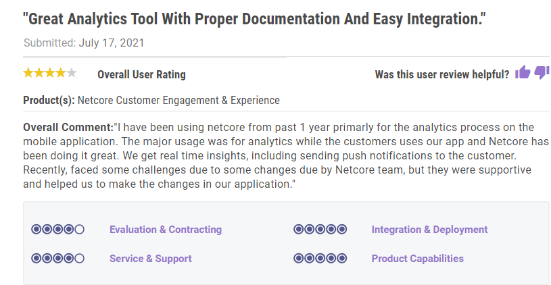The height and width of the screenshot is (285, 551).
Task: Click the Netcore Customer Engagement & Experience product
Action: pyautogui.click(x=178, y=101)
